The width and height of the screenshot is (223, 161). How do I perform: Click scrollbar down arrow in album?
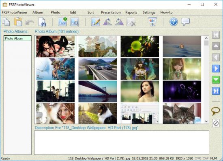(x=206, y=121)
